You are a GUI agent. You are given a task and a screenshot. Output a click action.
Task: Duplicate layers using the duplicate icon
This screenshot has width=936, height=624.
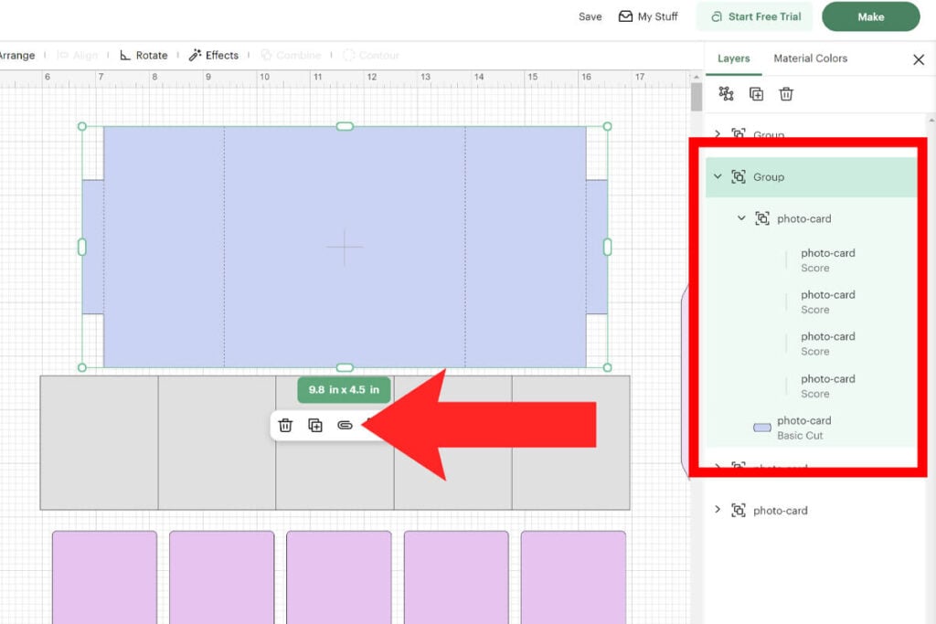pos(756,94)
